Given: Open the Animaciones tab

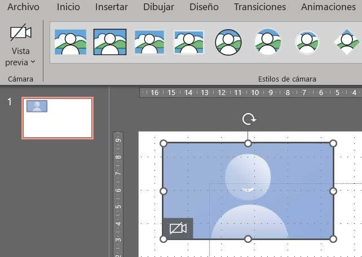Looking at the screenshot, I should coord(328,7).
